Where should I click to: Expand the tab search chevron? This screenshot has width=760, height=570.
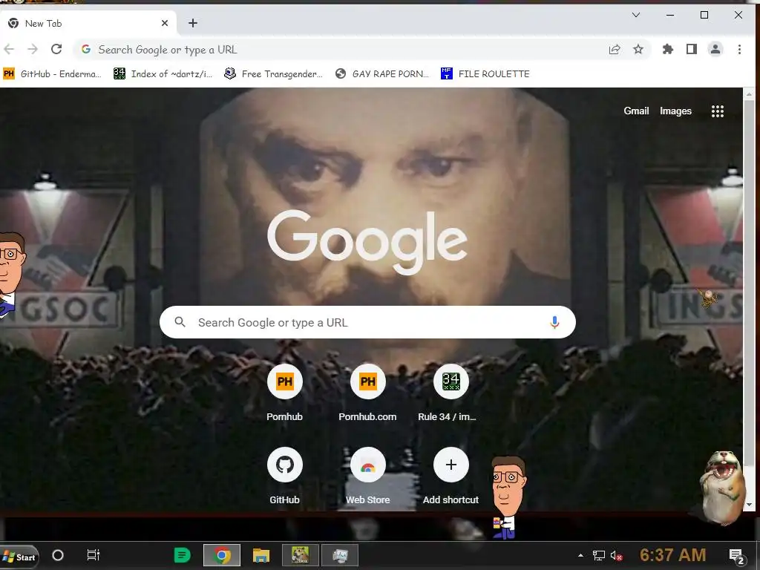(636, 15)
